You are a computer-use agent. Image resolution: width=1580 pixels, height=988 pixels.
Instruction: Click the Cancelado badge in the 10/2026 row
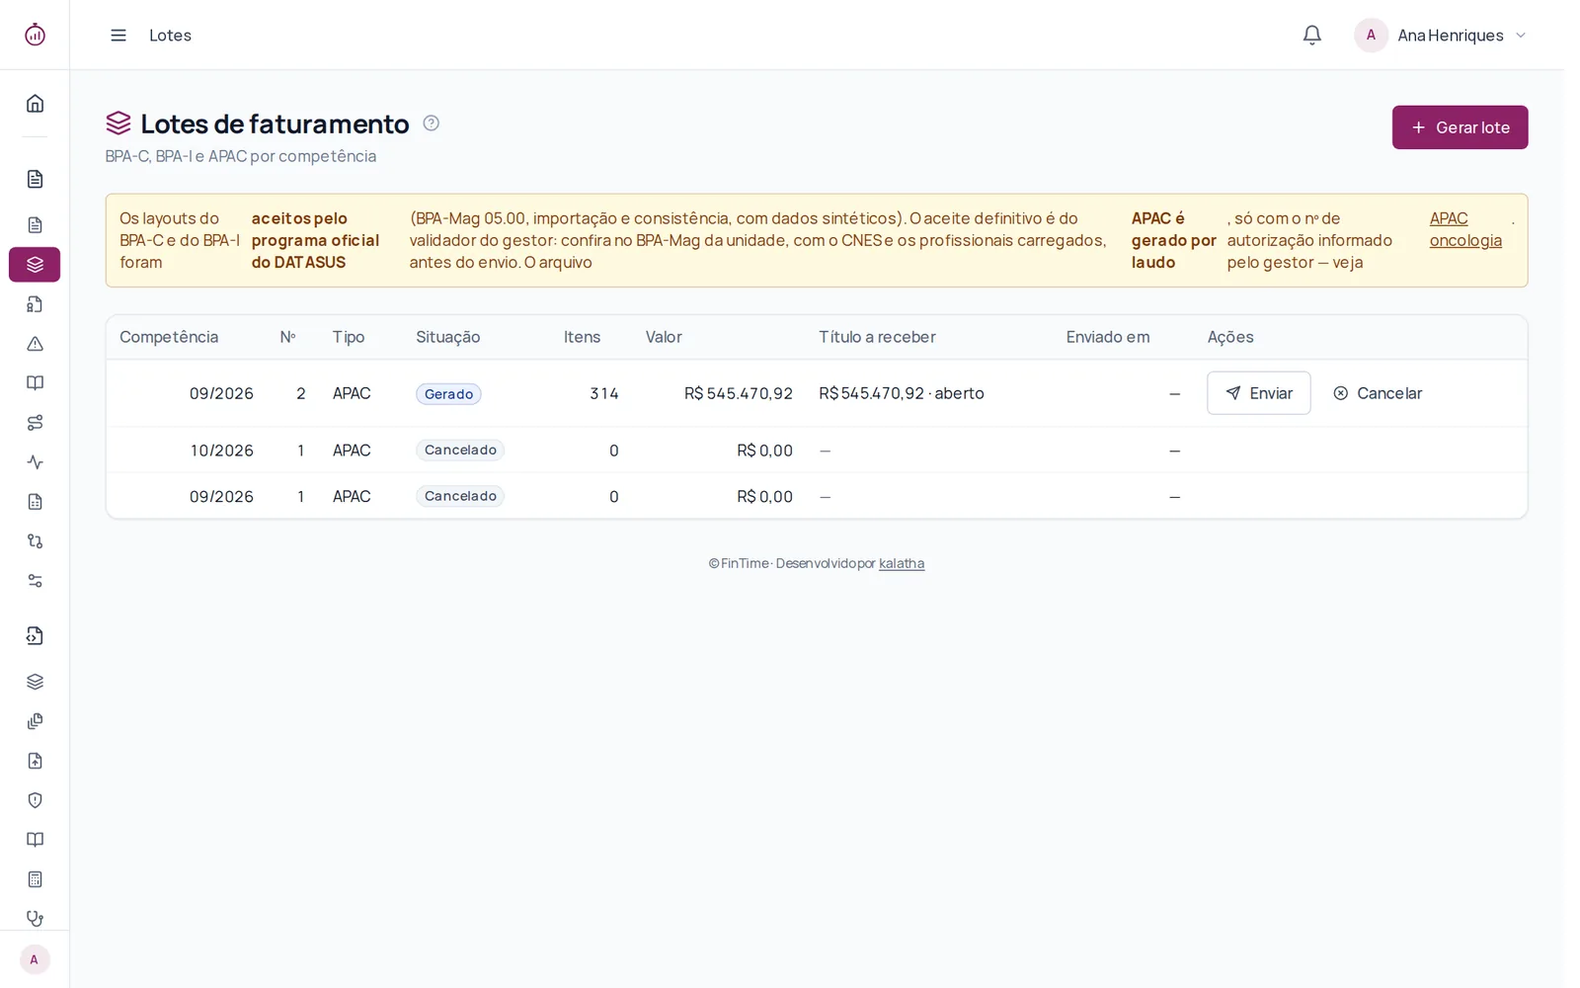pos(460,451)
